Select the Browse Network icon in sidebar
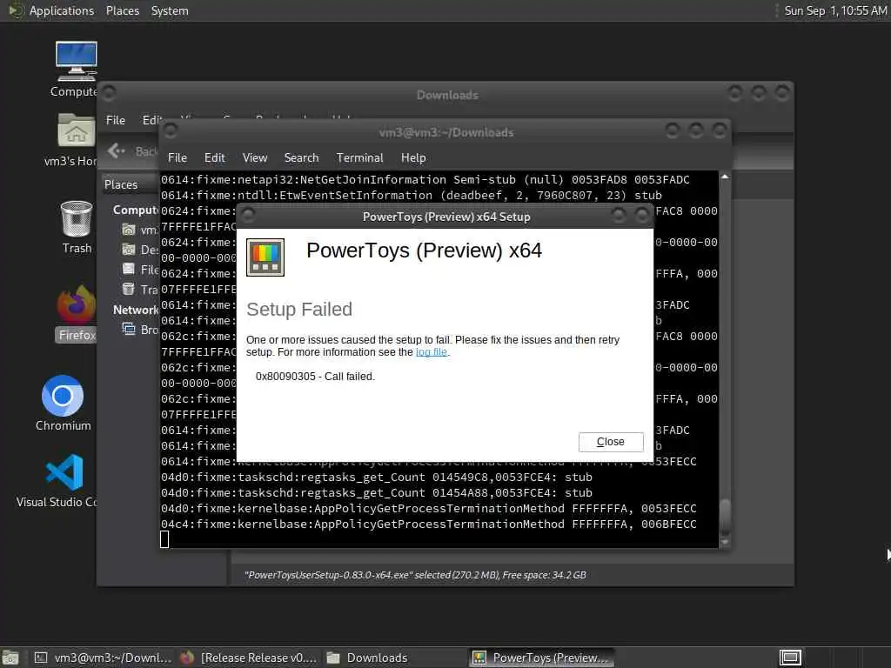Viewport: 891px width, 668px height. point(129,330)
